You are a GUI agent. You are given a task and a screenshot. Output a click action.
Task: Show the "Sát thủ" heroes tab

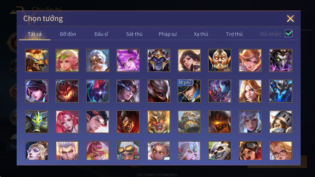tap(134, 34)
